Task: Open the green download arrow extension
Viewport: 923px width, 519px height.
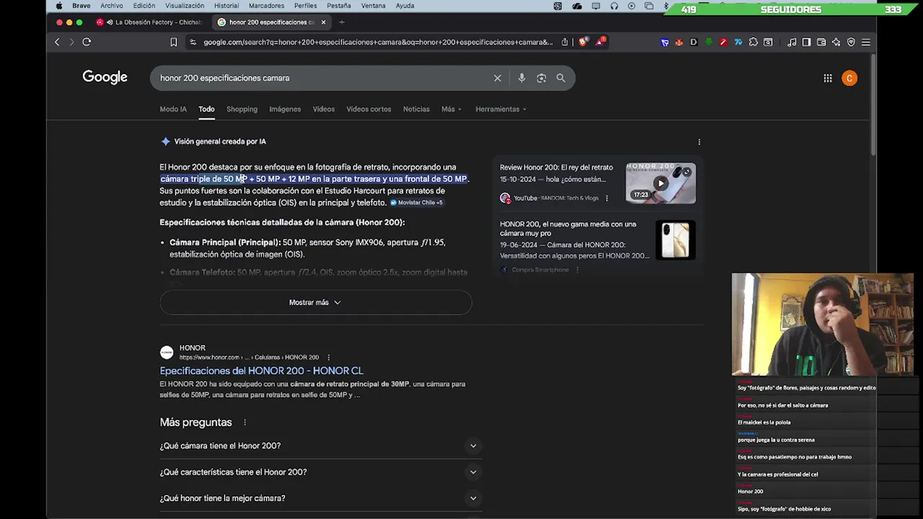Action: 709,42
